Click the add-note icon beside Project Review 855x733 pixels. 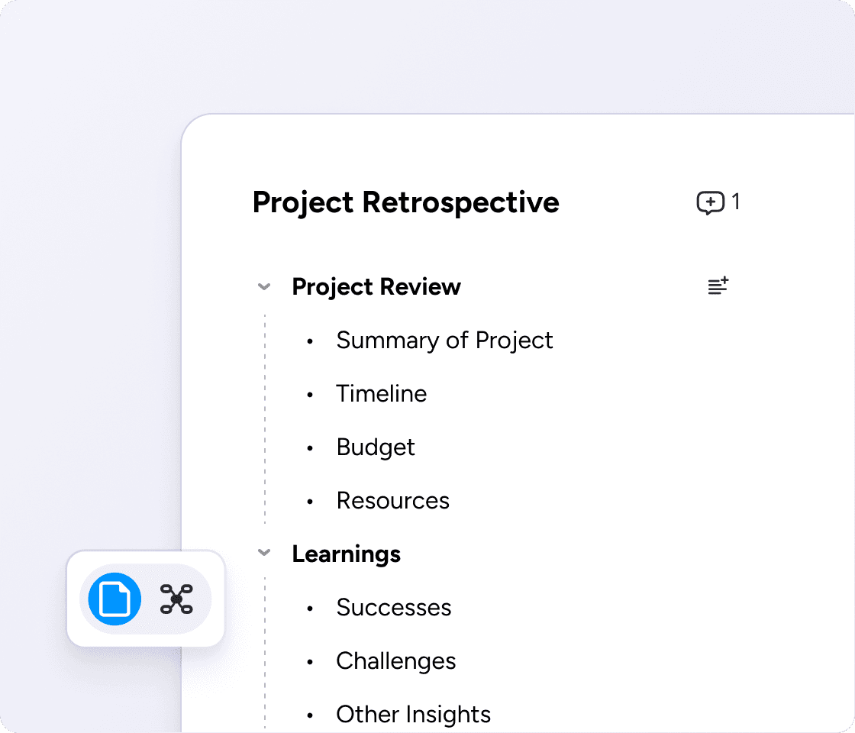pos(718,286)
